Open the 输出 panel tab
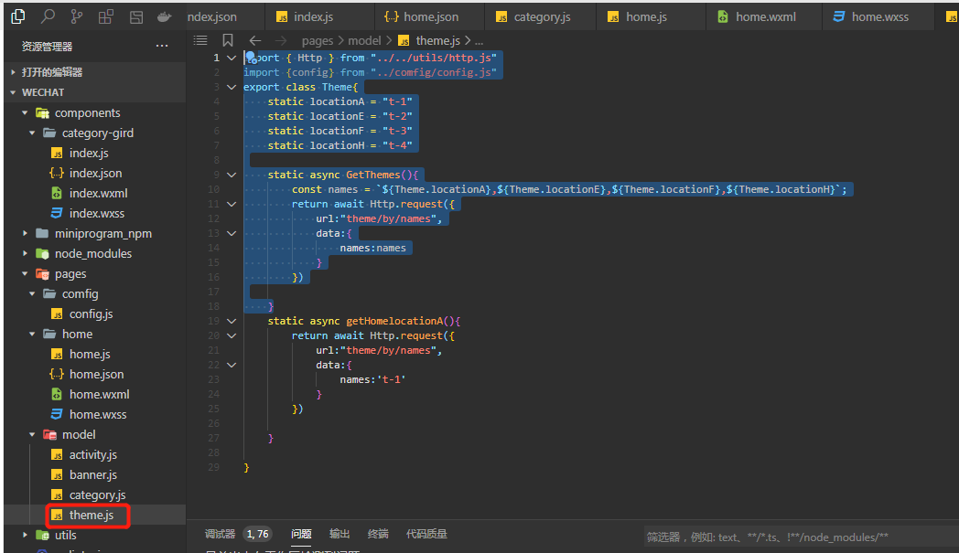Viewport: 959px width, 553px height. pyautogui.click(x=339, y=534)
